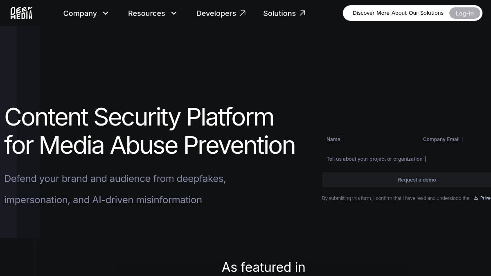
Task: Click the arrow icon beside Solutions
Action: pyautogui.click(x=302, y=13)
